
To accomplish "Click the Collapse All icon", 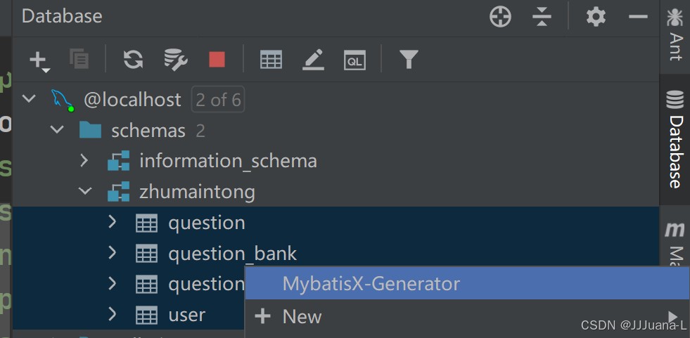I will [x=542, y=17].
